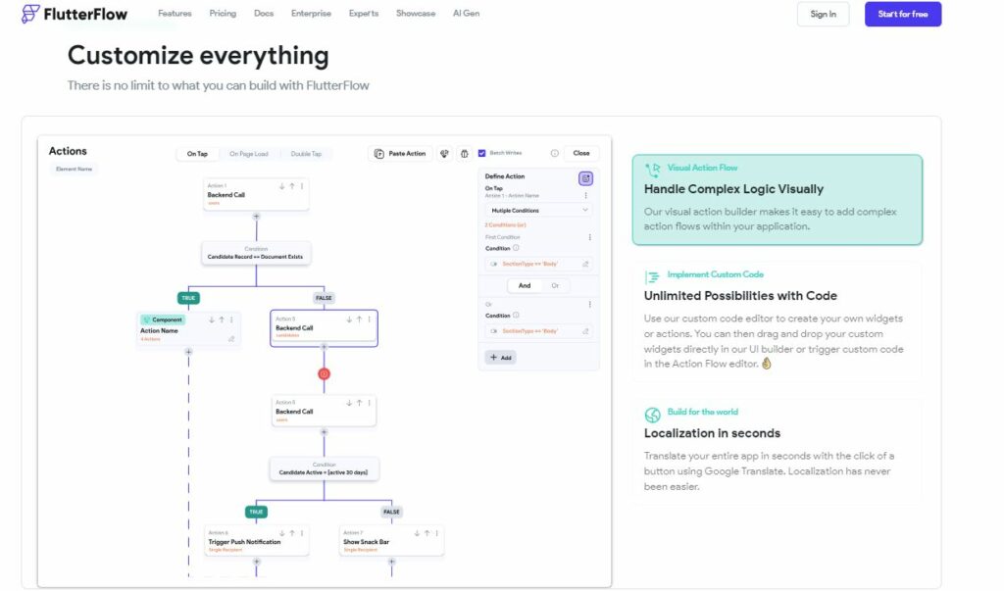Click edit icon on Component Action Name card
Screen dimensions: 1004x591
pos(231,339)
